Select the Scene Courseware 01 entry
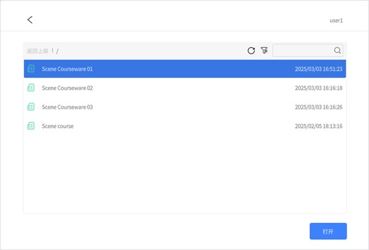369x250 pixels. coord(184,69)
